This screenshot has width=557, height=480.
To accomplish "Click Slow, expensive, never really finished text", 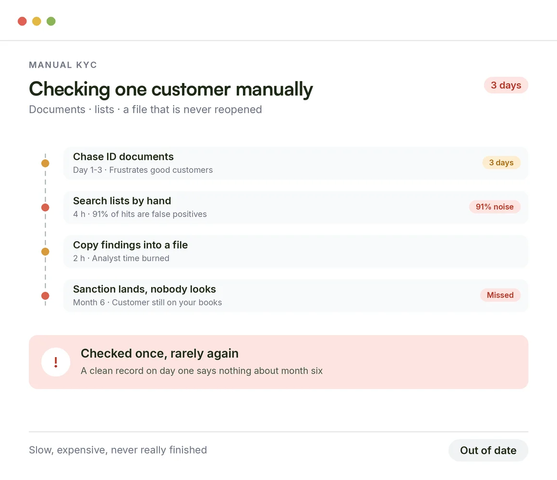I will coord(118,450).
